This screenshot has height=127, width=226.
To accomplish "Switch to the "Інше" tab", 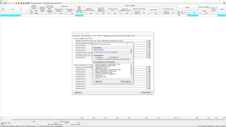I will coord(133,36).
